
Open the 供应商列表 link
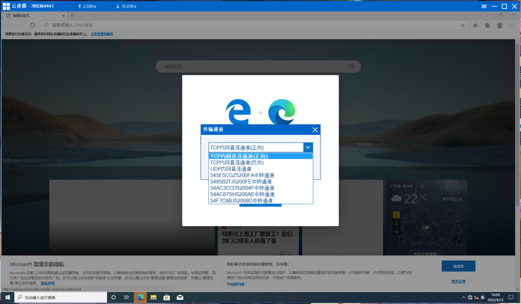click(x=235, y=284)
